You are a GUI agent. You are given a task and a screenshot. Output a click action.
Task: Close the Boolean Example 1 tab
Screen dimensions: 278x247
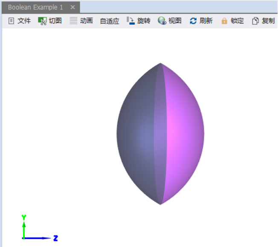(x=72, y=7)
